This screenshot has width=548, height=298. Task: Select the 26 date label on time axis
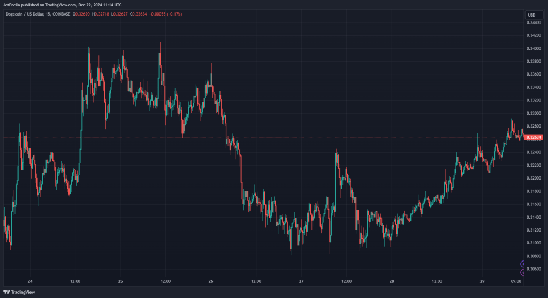[x=211, y=281]
